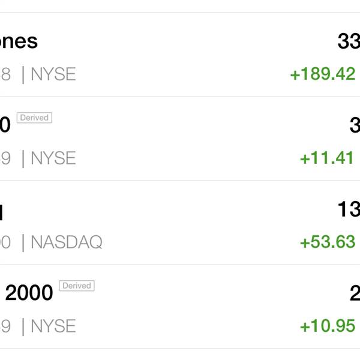
Task: Click the time digit 8 before first NYSE
Action: coord(5,74)
